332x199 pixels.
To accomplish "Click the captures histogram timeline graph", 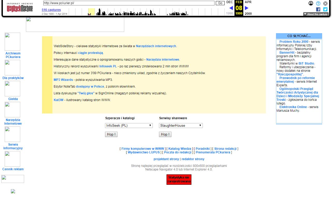I will (x=147, y=12).
